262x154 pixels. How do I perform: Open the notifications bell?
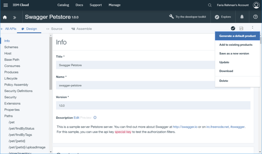pos(242,17)
